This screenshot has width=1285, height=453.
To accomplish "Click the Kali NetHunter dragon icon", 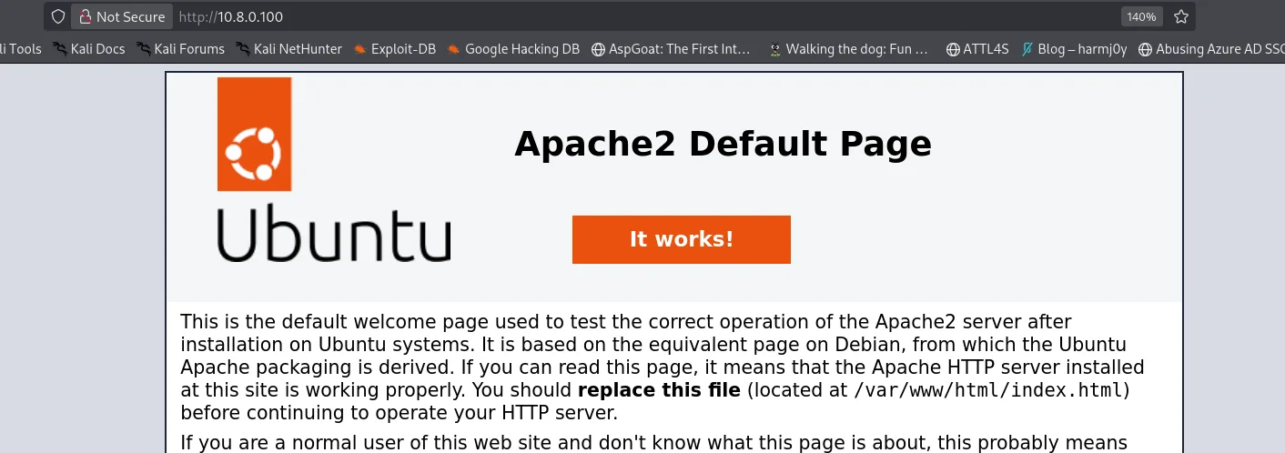I will [243, 49].
